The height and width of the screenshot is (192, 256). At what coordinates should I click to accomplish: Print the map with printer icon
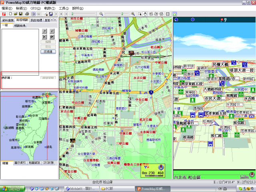(27, 14)
